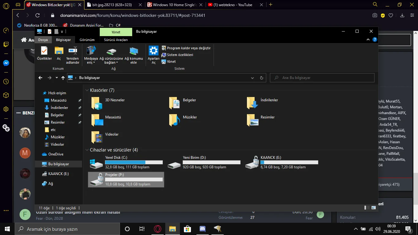Viewport: 418px width, 235px height.
Task: Switch to details view in status bar
Action: (367, 208)
